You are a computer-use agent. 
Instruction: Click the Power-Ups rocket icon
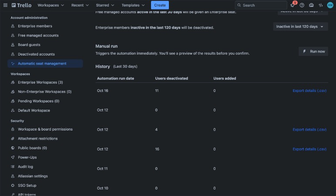(x=13, y=157)
